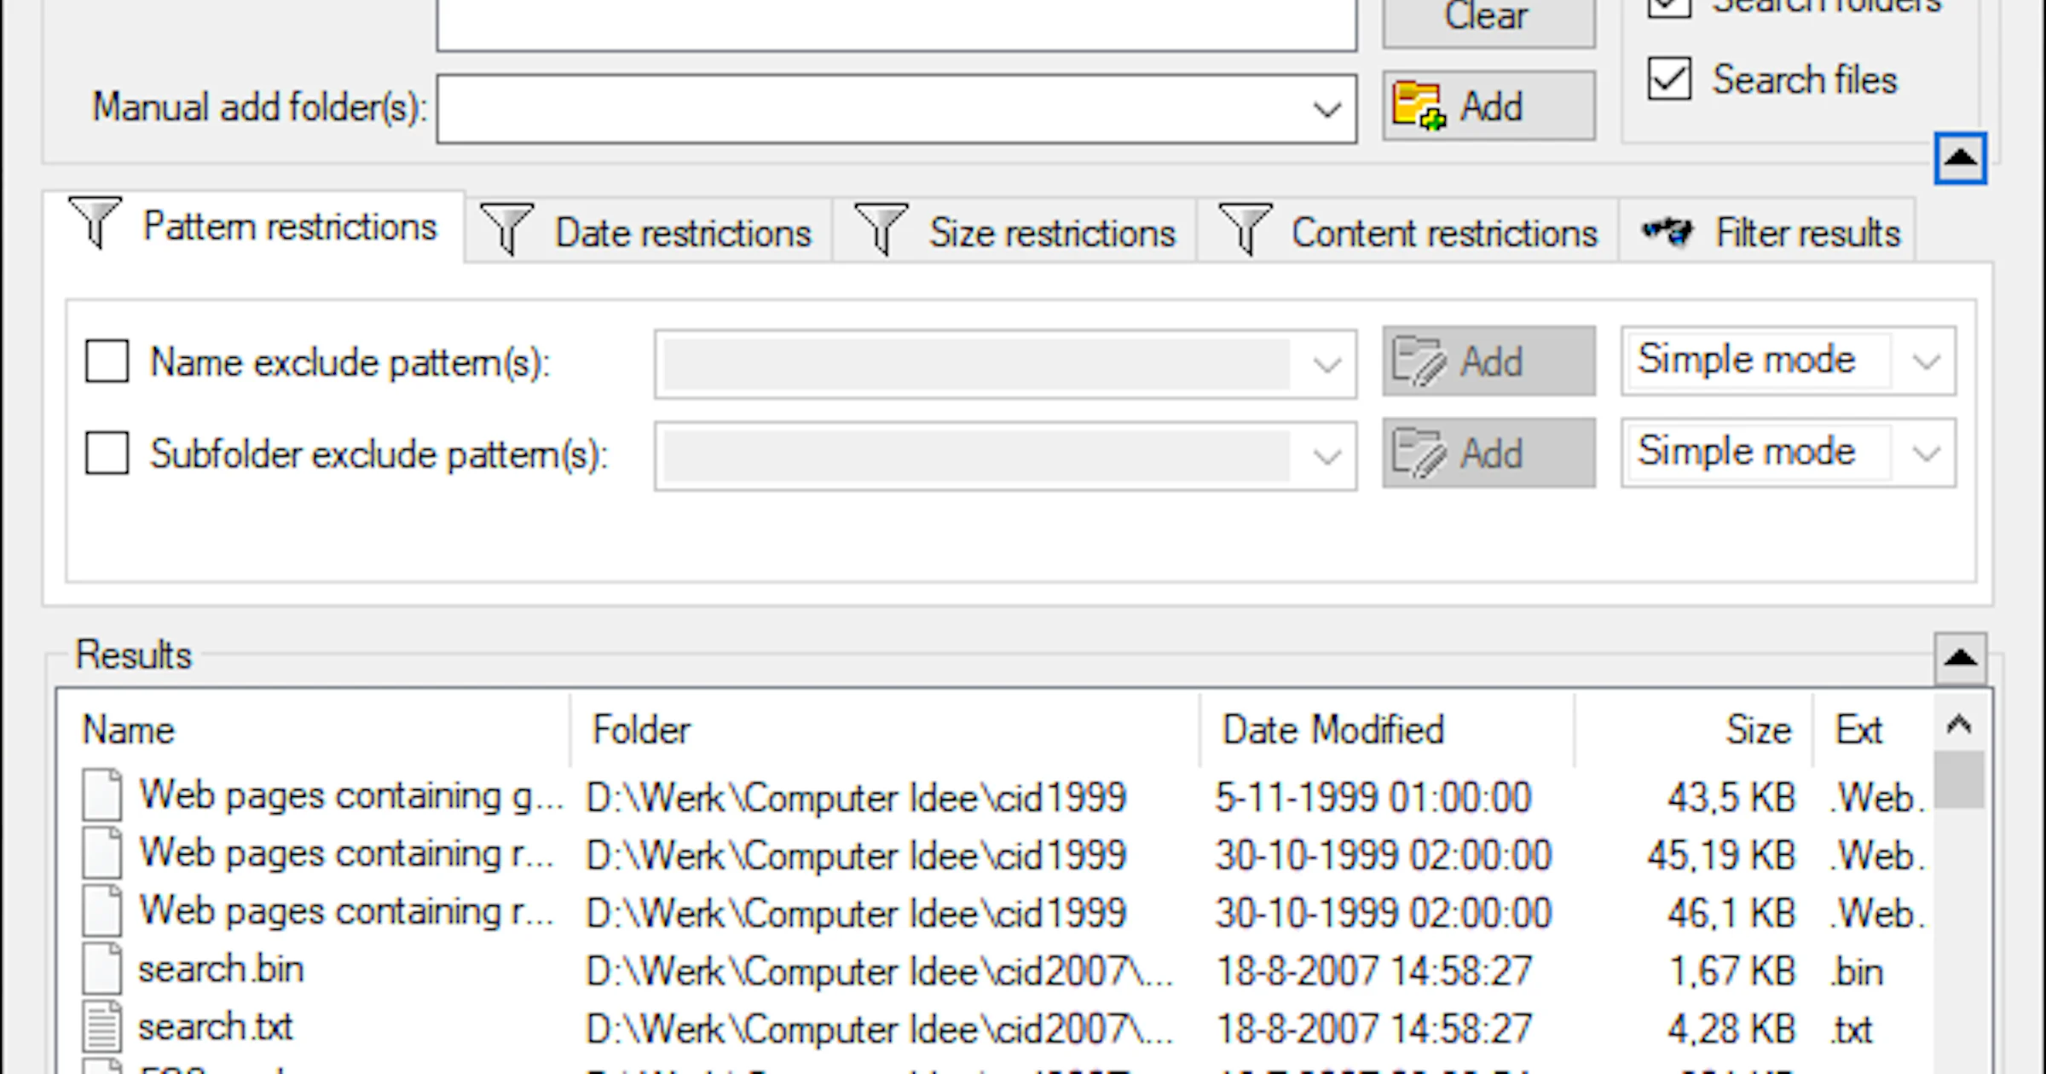Click text file icon beside search.txt
This screenshot has height=1074, width=2046.
102,1027
